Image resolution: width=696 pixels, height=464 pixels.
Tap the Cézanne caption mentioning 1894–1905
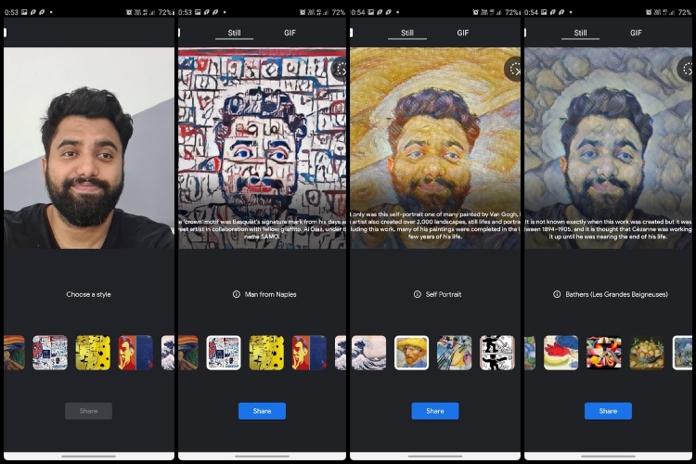tap(608, 228)
